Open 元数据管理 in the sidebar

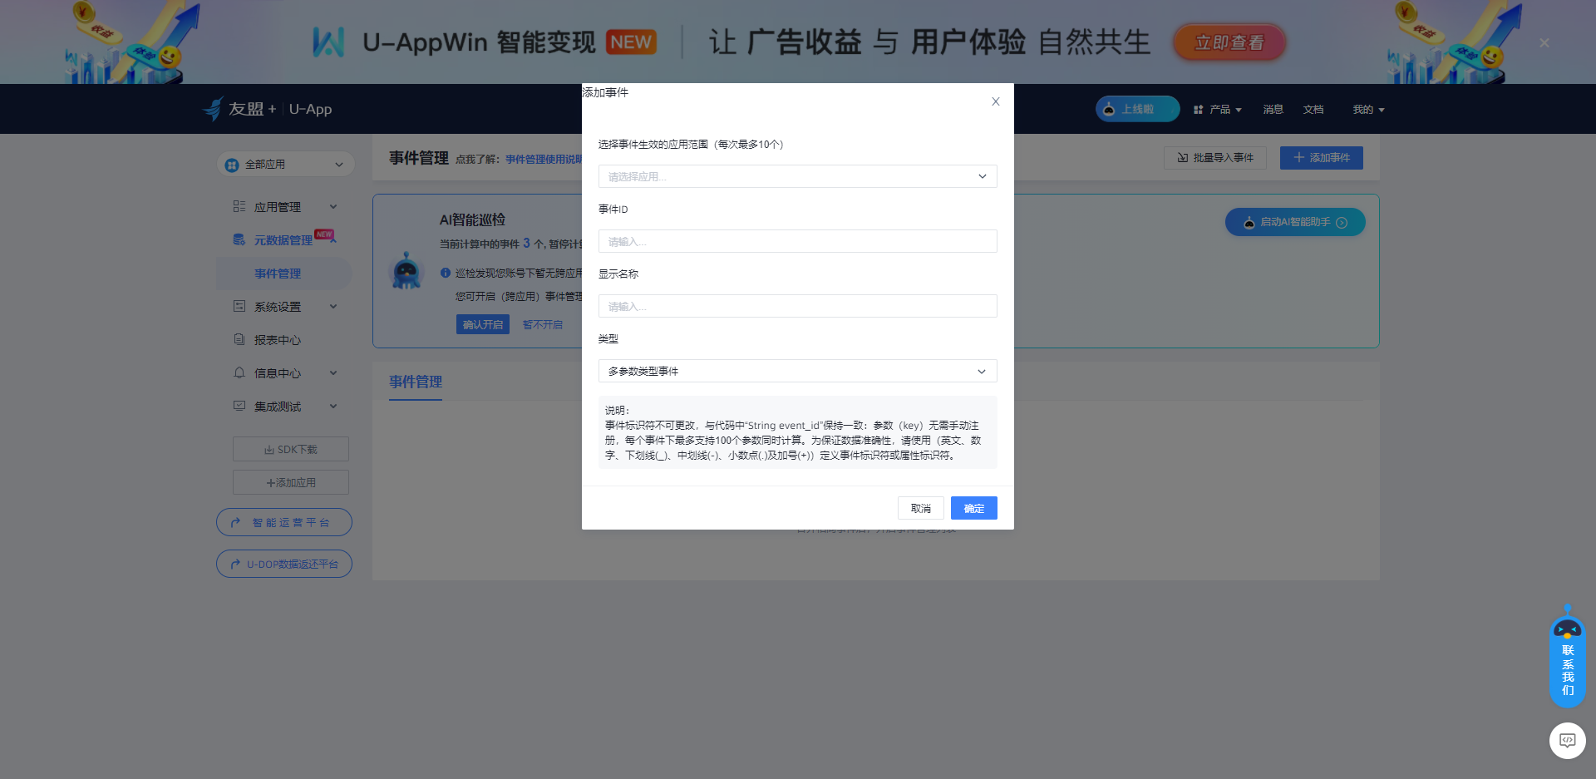tap(283, 239)
